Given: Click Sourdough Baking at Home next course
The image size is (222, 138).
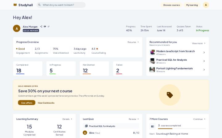Looking at the screenshot, I should (x=172, y=134).
